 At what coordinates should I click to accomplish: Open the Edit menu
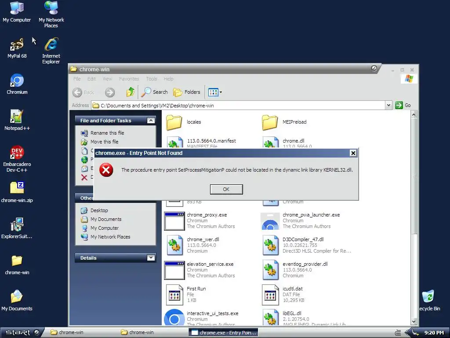[91, 79]
